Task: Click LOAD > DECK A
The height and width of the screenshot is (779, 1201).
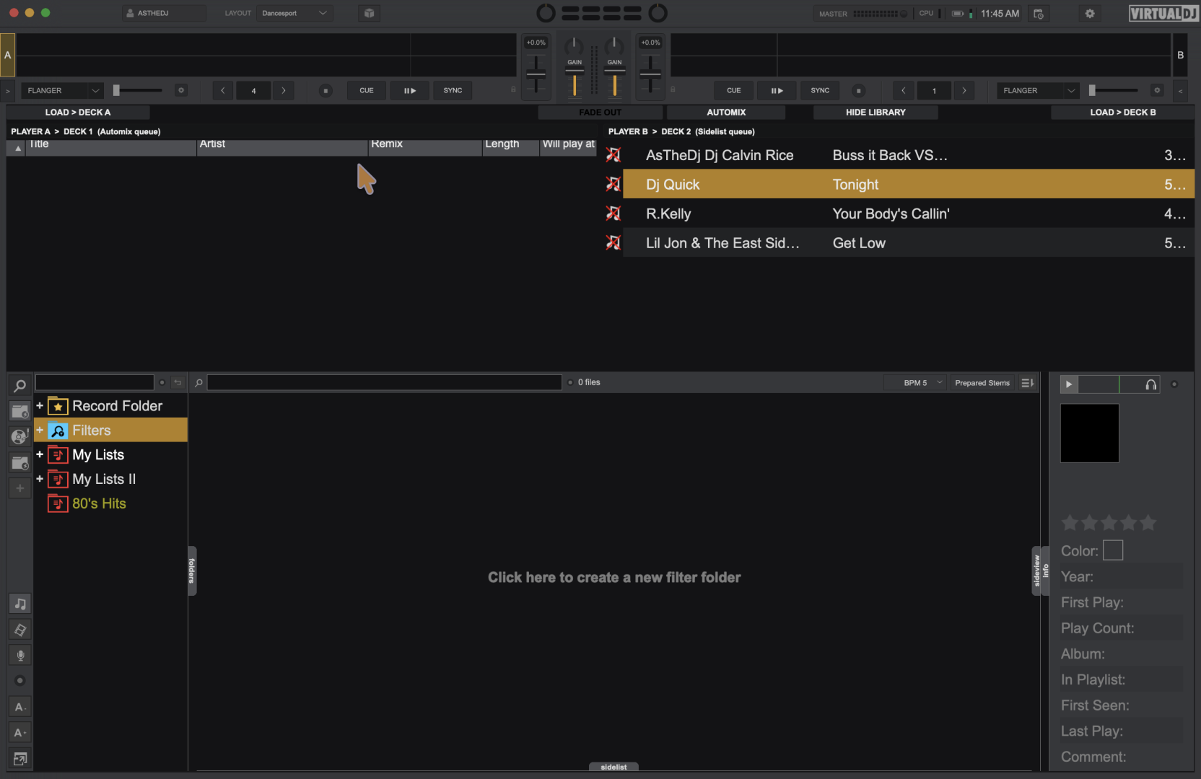Action: tap(78, 113)
